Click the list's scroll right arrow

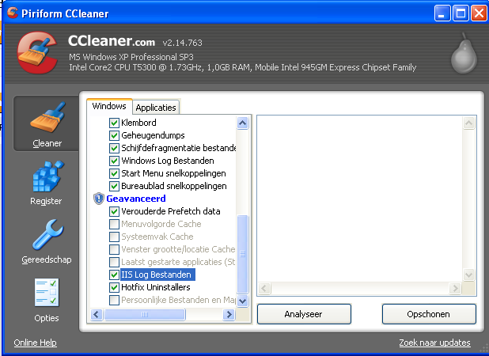229,314
